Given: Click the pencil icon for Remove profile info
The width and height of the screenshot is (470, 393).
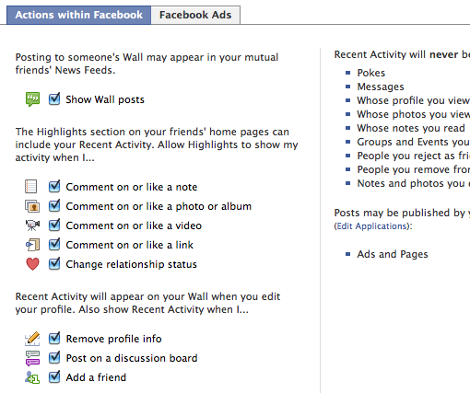Looking at the screenshot, I should 32,339.
